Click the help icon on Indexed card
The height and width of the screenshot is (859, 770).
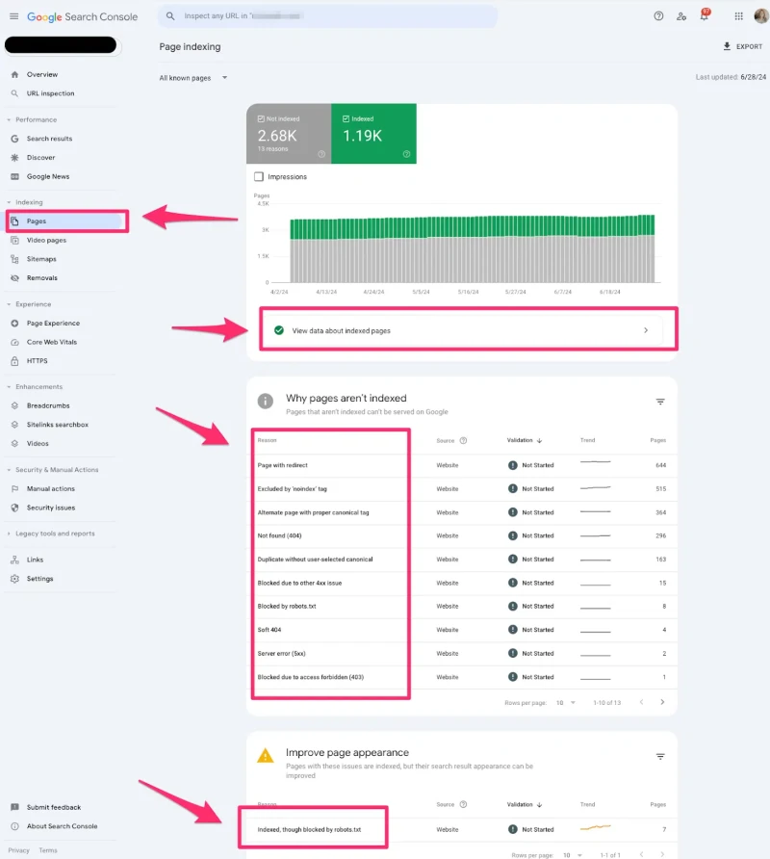pyautogui.click(x=406, y=154)
